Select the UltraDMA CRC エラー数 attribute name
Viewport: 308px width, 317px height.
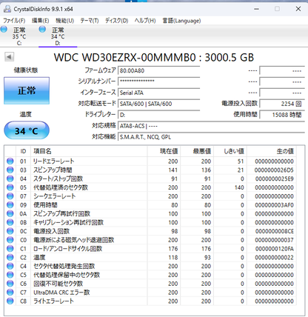point(61,293)
